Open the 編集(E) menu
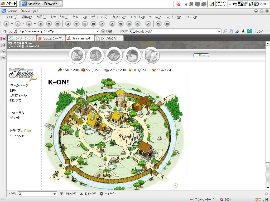This screenshot has height=202, width=270. pos(27,17)
